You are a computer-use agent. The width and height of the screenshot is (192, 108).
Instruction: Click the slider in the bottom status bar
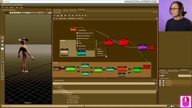point(171,106)
